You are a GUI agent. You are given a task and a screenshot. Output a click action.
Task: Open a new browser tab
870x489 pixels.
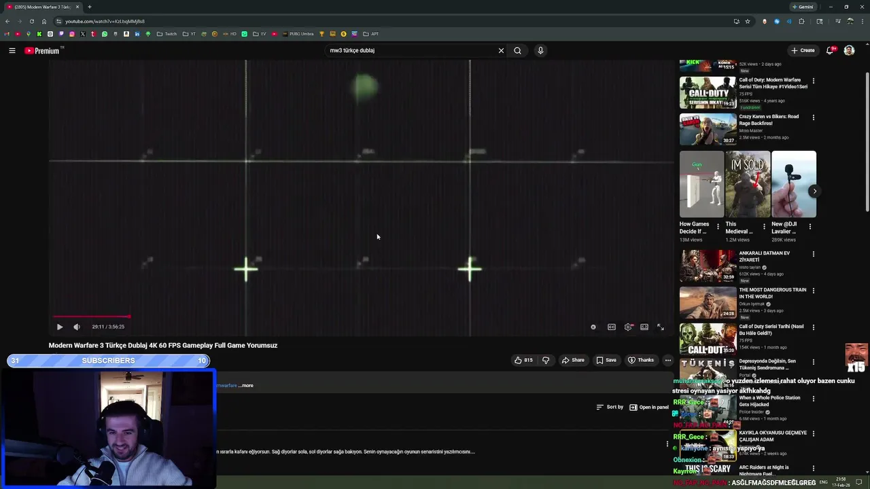coord(89,7)
